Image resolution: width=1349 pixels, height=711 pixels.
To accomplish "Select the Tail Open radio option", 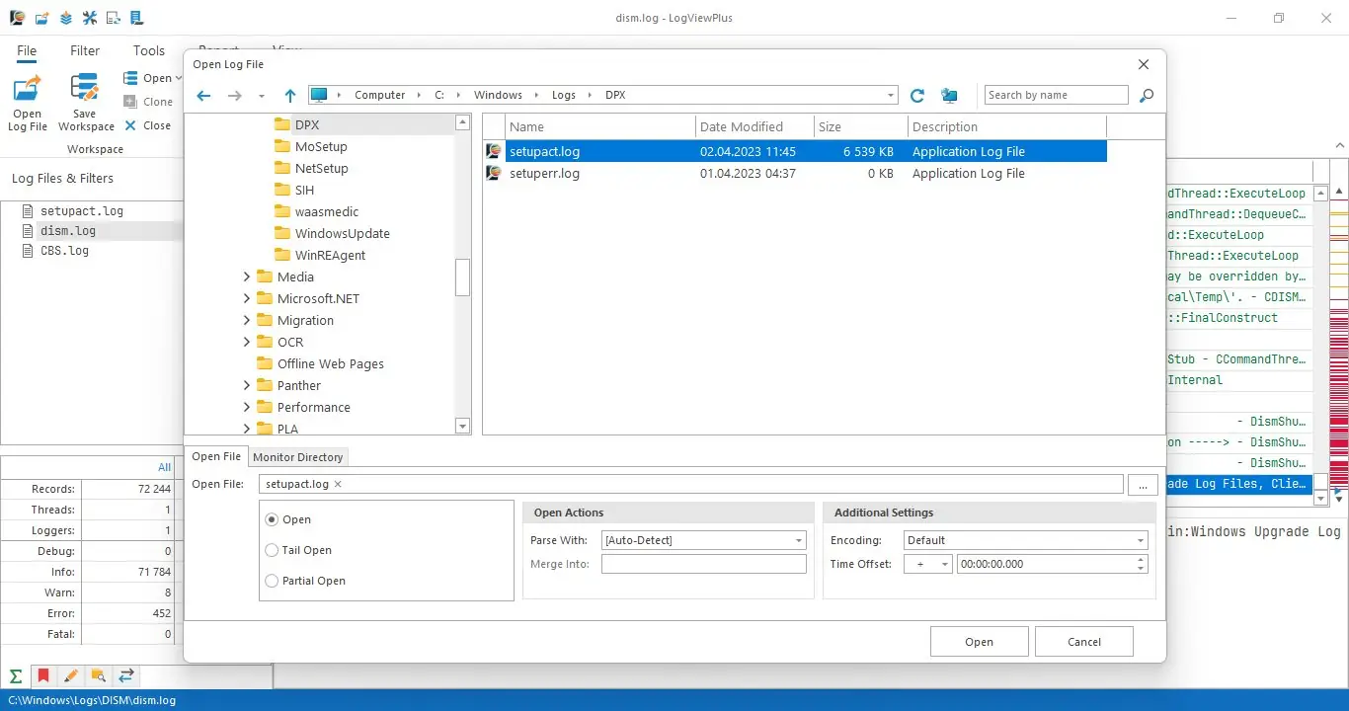I will [x=272, y=550].
